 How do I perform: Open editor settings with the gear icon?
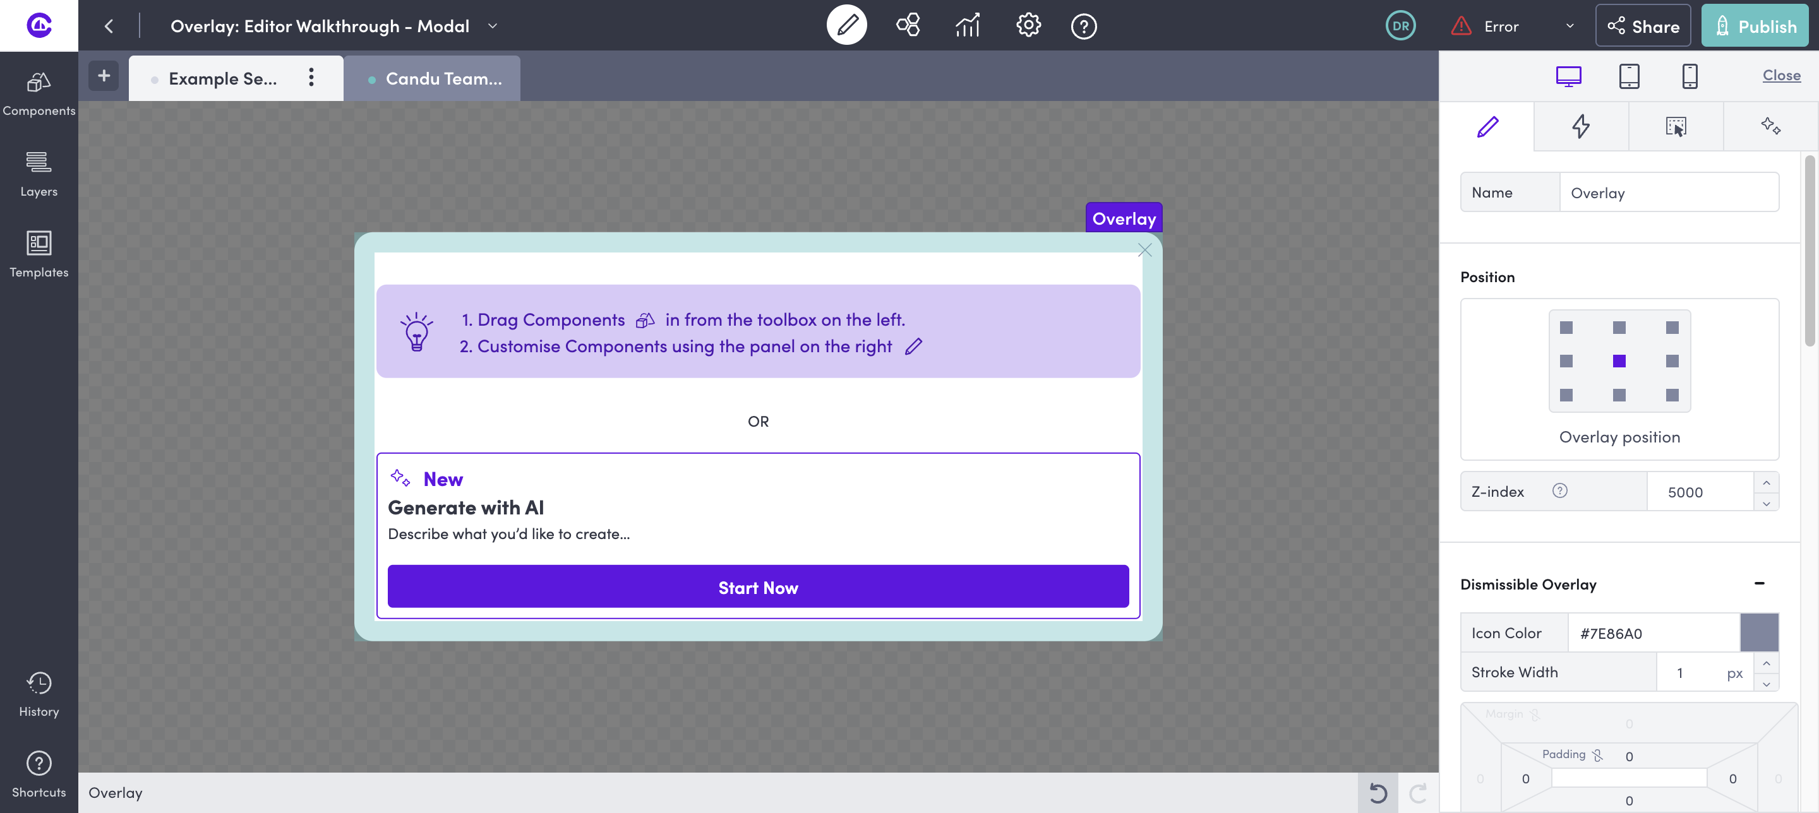click(1028, 25)
